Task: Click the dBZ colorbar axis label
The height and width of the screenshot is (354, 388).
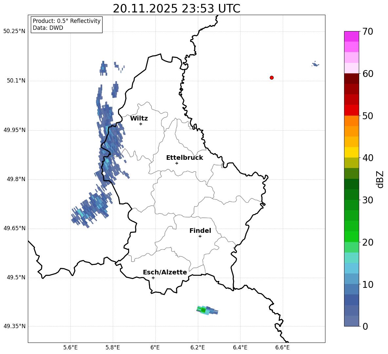Action: coord(380,179)
